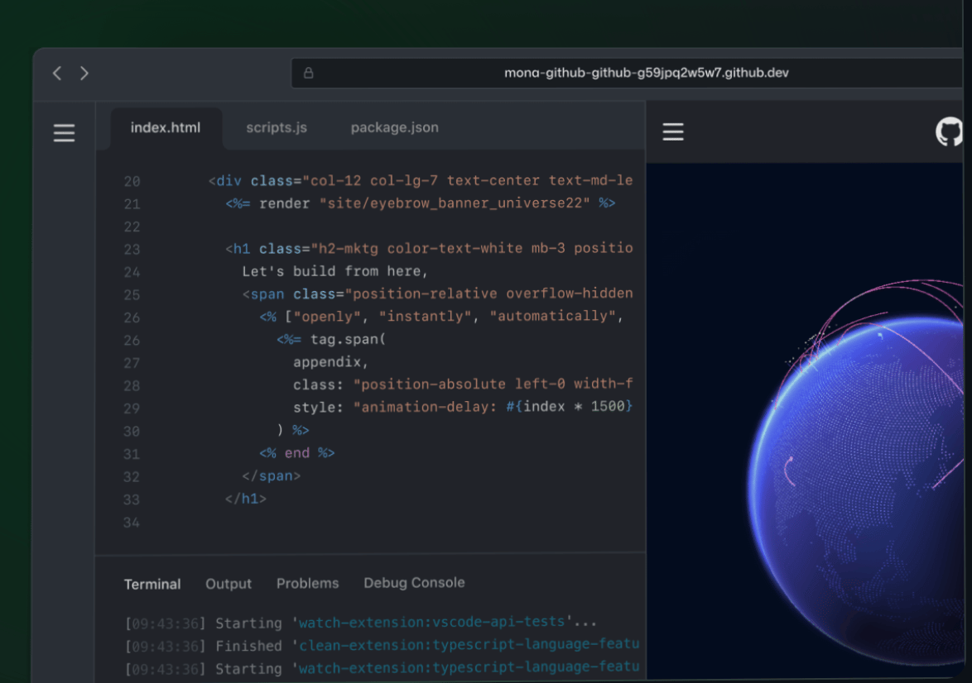The width and height of the screenshot is (972, 683).
Task: Open the Problems panel tab
Action: (307, 583)
